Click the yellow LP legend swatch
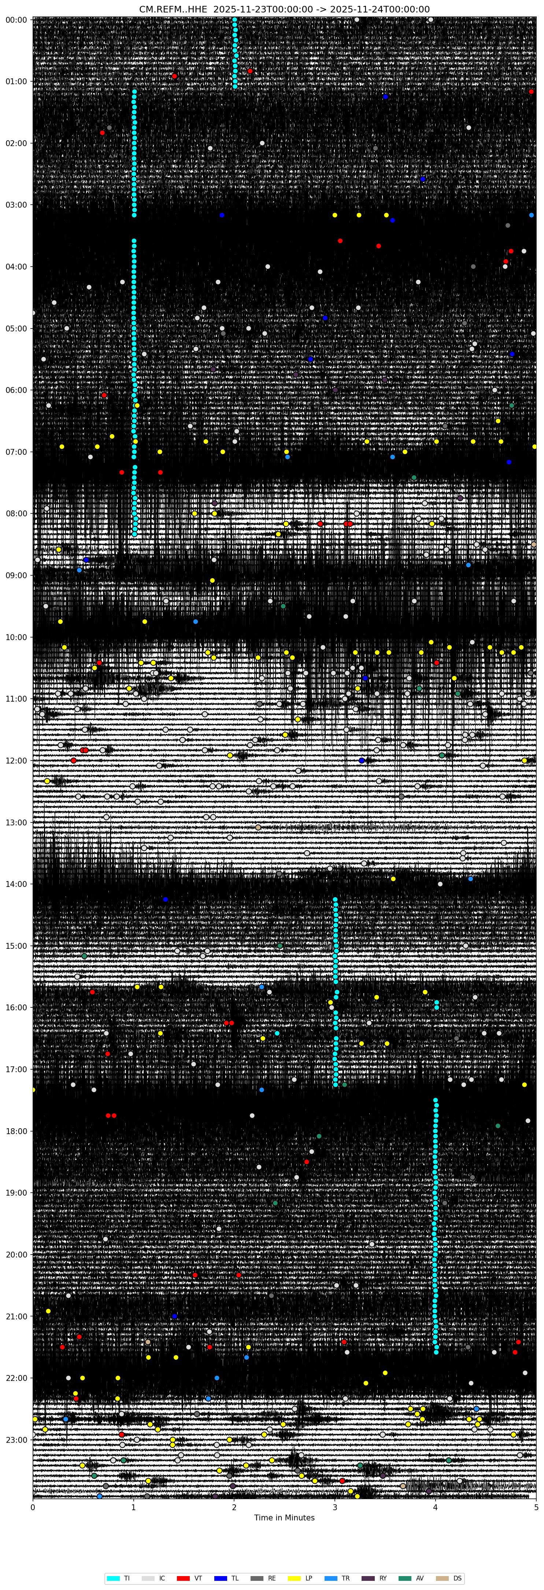Screen dimensions: 544x1590 pyautogui.click(x=293, y=1578)
